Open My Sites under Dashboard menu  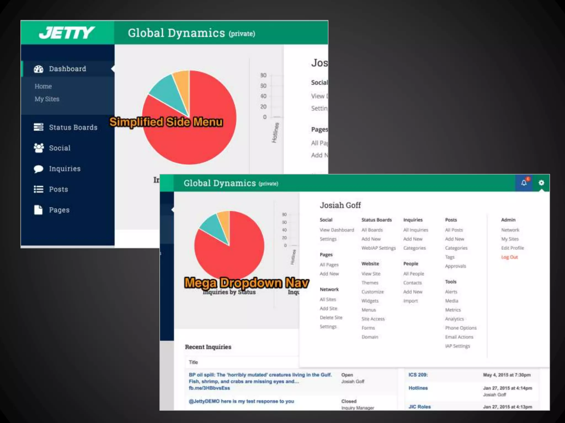tap(47, 99)
